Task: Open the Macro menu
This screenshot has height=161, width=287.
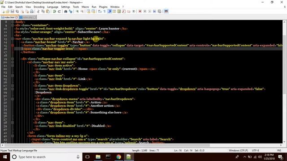Action: [x=85, y=7]
